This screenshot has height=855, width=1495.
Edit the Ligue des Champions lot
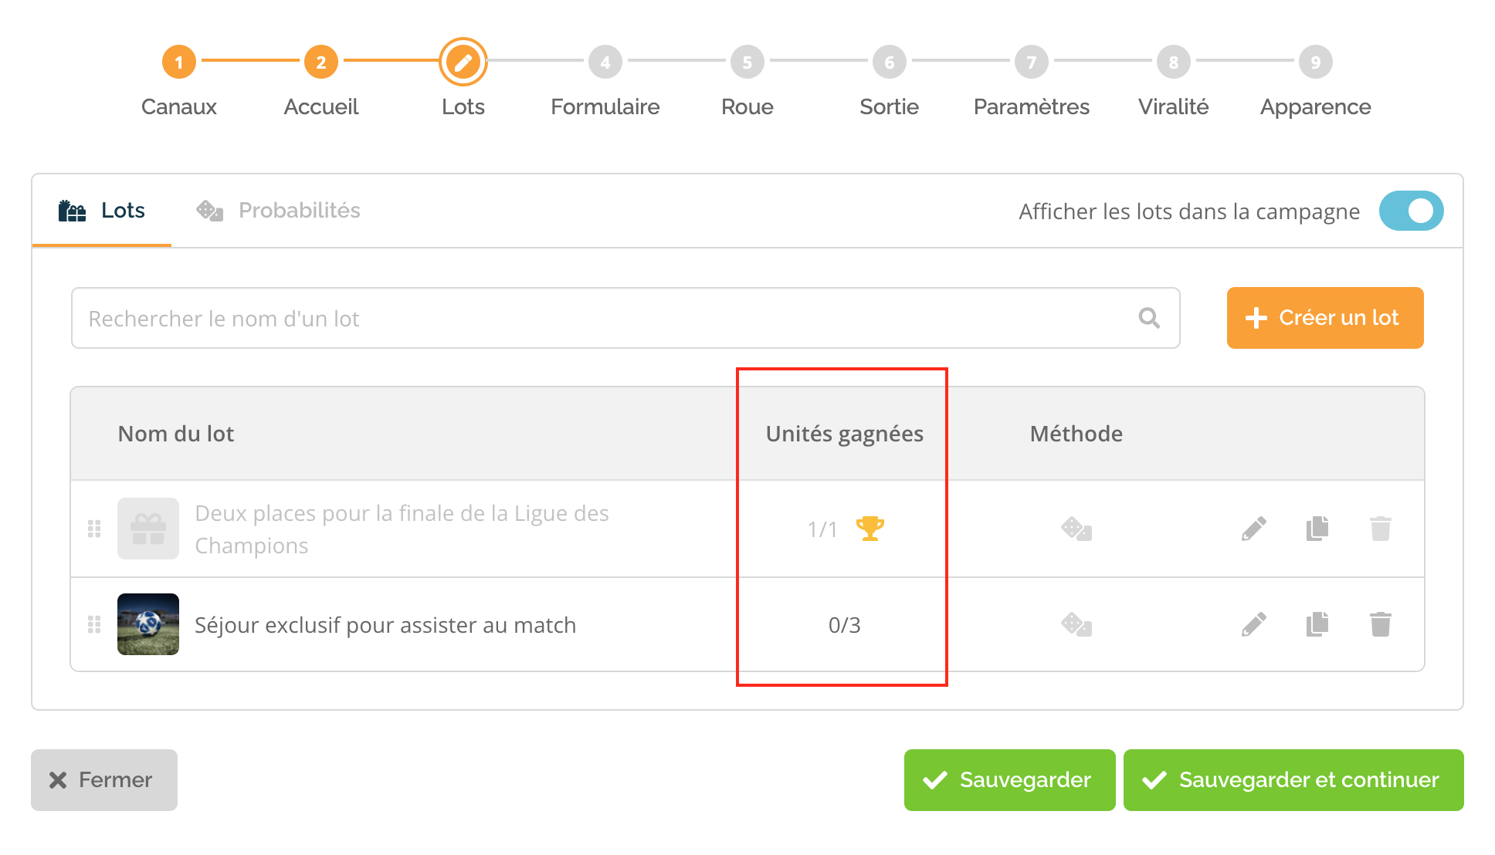click(x=1254, y=529)
